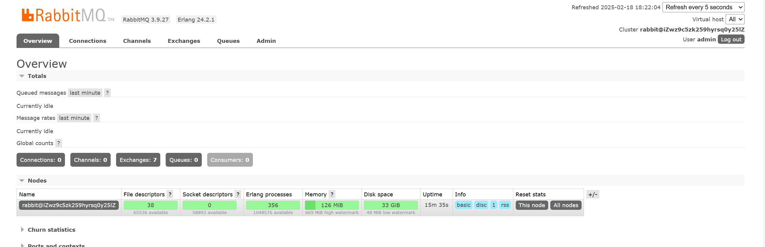The height and width of the screenshot is (247, 765).
Task: Click the Refreshed 2025-02-18 timestamp
Action: point(616,7)
